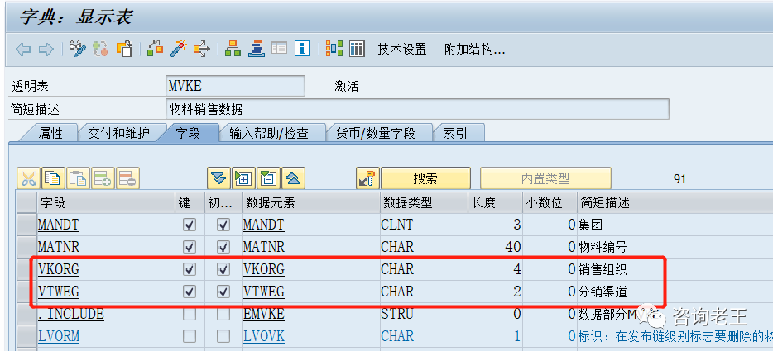Open the 货币/数量字段 tab
This screenshot has height=351, width=773.
pyautogui.click(x=381, y=133)
